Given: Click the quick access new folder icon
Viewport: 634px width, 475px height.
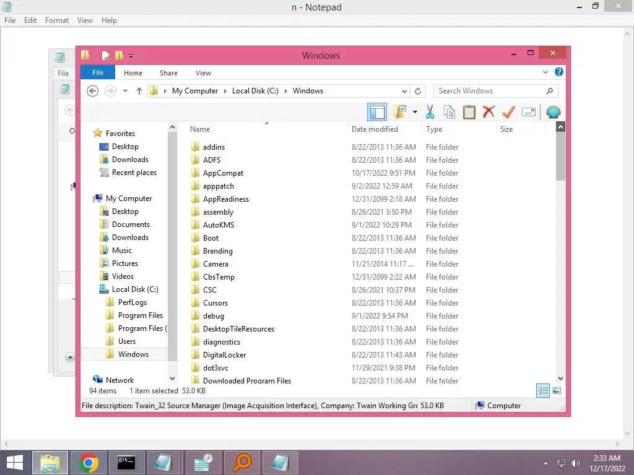Looking at the screenshot, I should point(119,55).
